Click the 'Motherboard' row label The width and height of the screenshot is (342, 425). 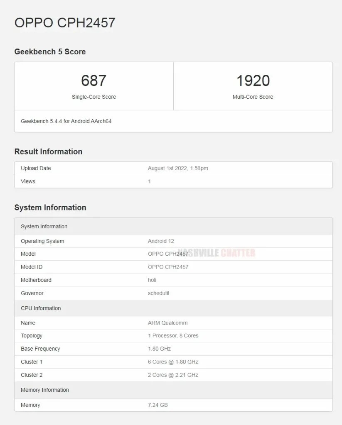[36, 280]
